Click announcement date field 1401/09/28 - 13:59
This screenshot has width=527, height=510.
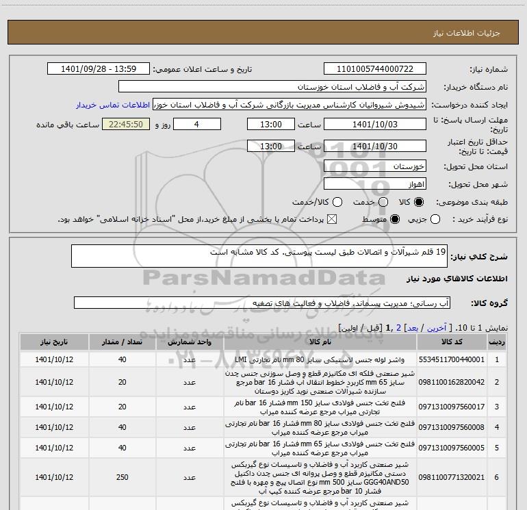(x=99, y=68)
